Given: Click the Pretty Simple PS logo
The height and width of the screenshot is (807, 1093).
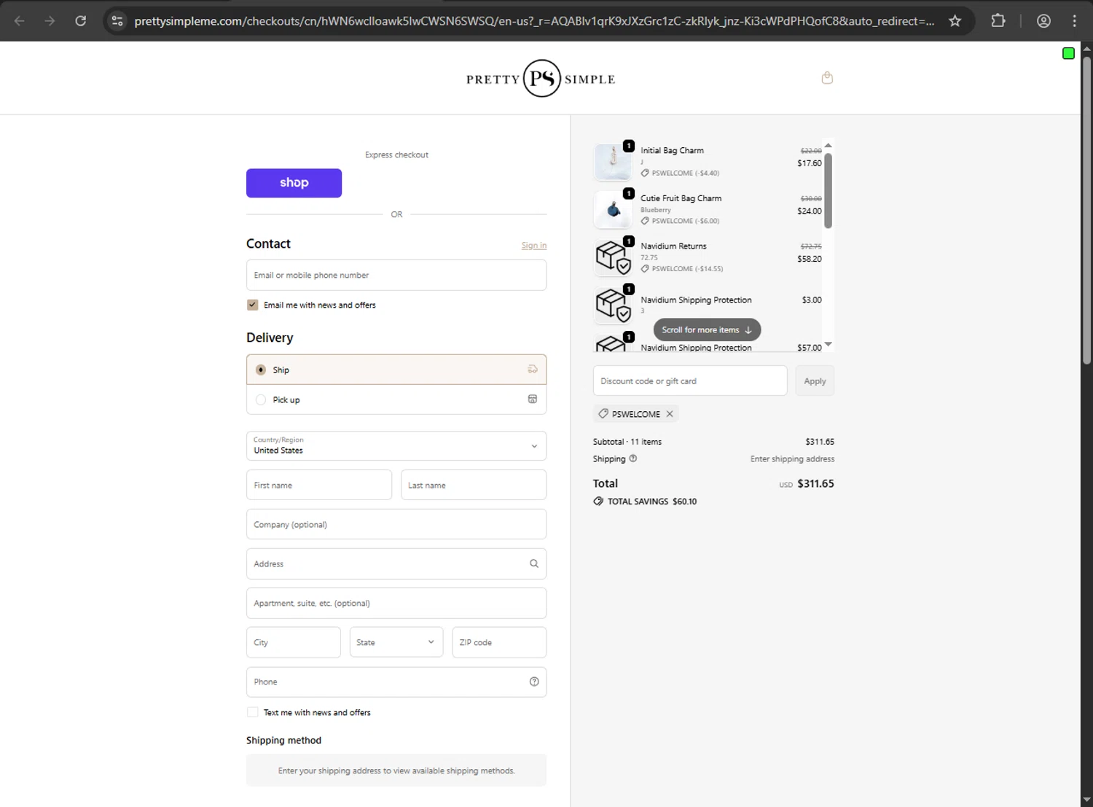Looking at the screenshot, I should point(541,78).
